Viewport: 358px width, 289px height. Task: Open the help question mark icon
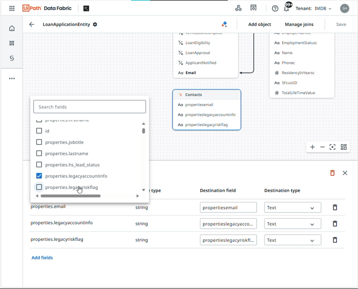click(275, 9)
